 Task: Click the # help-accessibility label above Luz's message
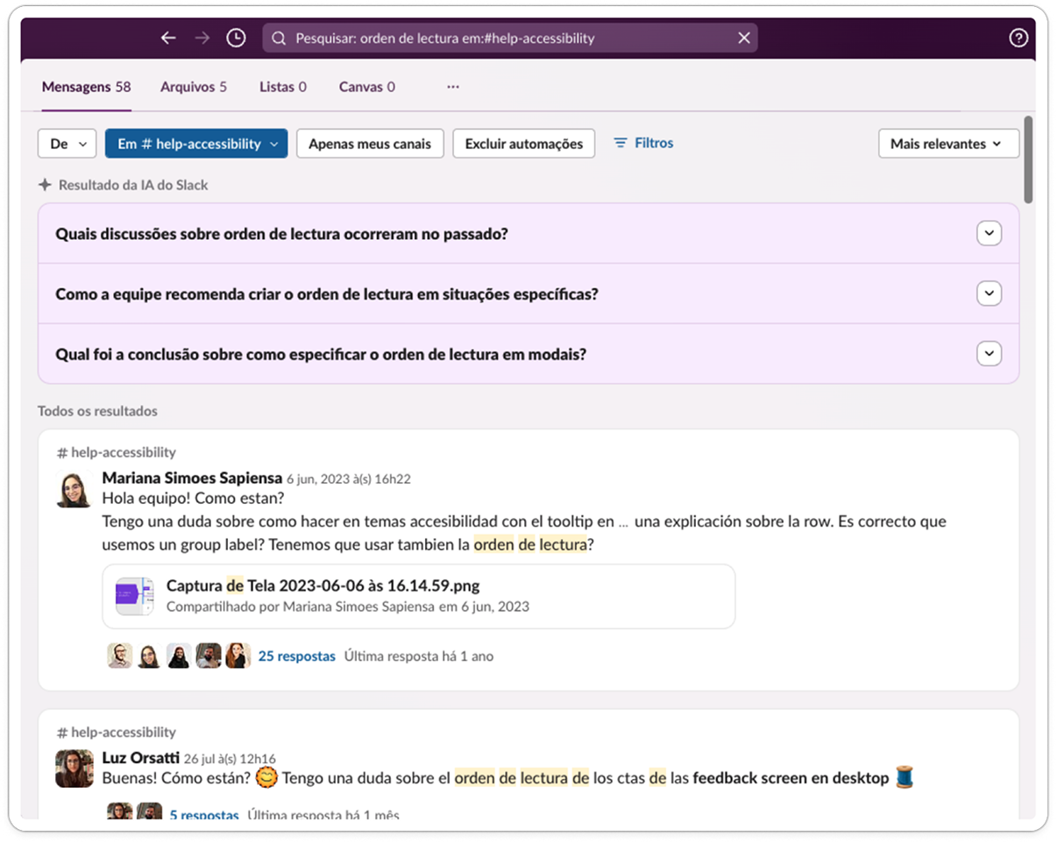point(117,732)
